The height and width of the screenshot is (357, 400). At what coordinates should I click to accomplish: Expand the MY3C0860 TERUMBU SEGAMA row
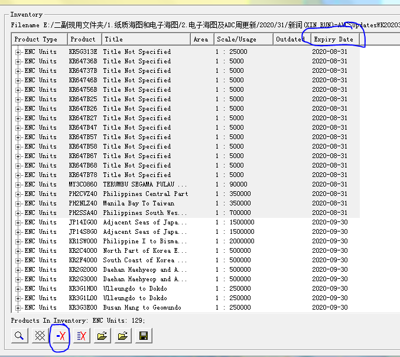click(x=18, y=185)
